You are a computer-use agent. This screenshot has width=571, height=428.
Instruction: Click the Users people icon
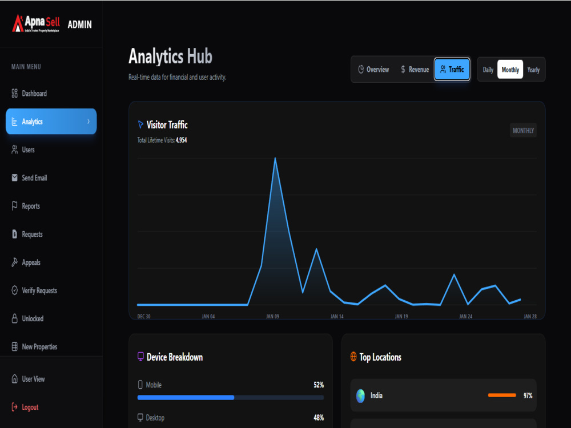[x=15, y=150]
